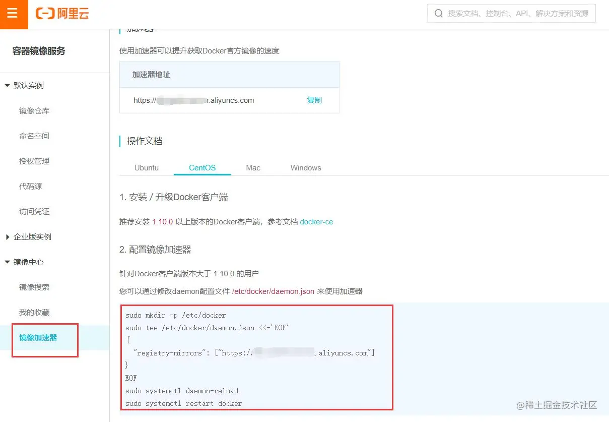This screenshot has width=609, height=422.
Task: Click 'sudo systemctl daemon-reload' line
Action: [x=182, y=391]
